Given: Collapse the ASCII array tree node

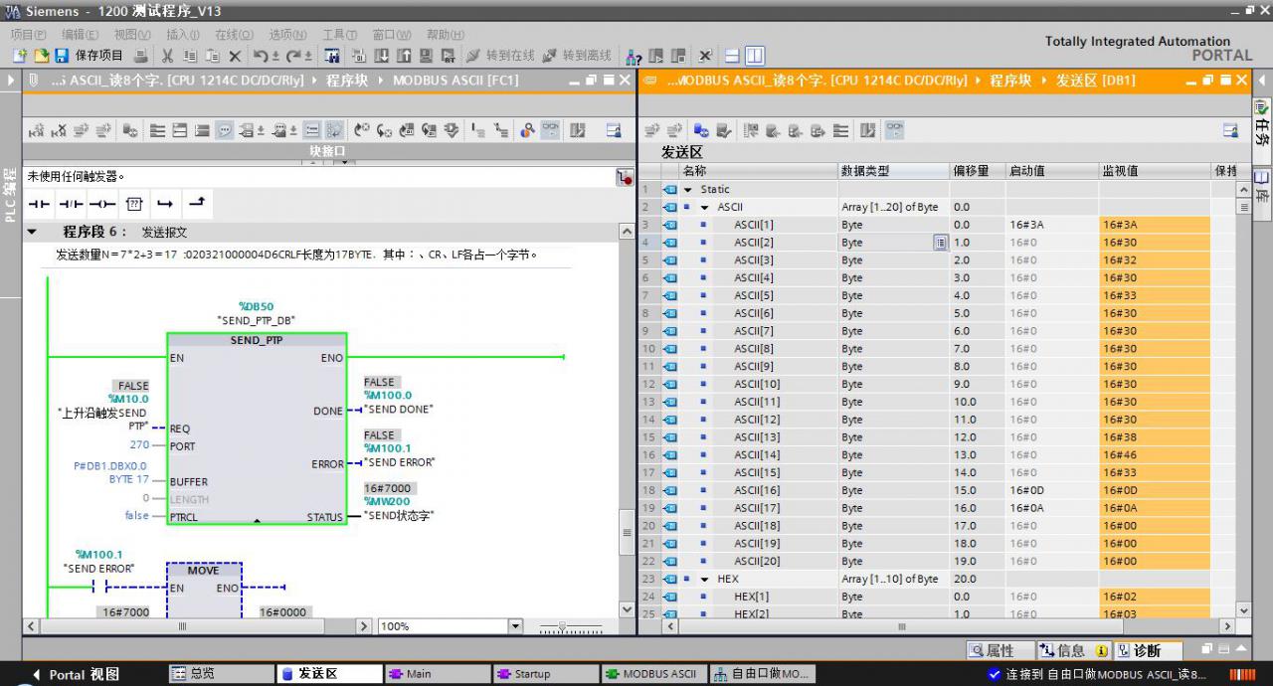Looking at the screenshot, I should coord(705,207).
